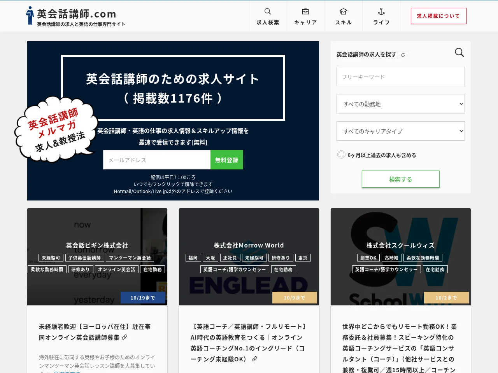
Task: Click the magnifier icon above 求人検索
Action: [x=268, y=11]
